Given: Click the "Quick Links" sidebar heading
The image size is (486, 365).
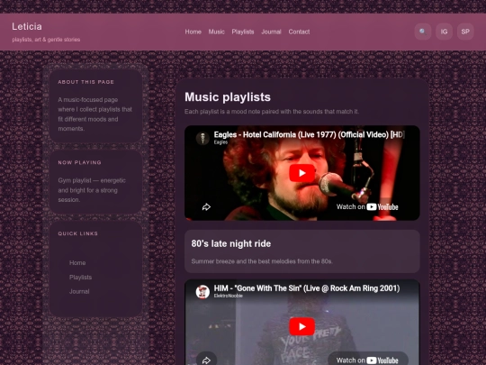Looking at the screenshot, I should [x=77, y=233].
